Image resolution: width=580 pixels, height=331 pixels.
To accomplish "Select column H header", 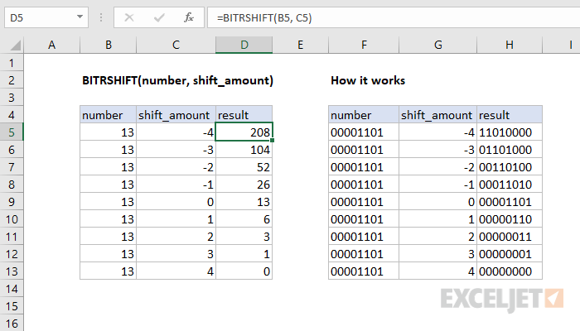I will point(510,45).
